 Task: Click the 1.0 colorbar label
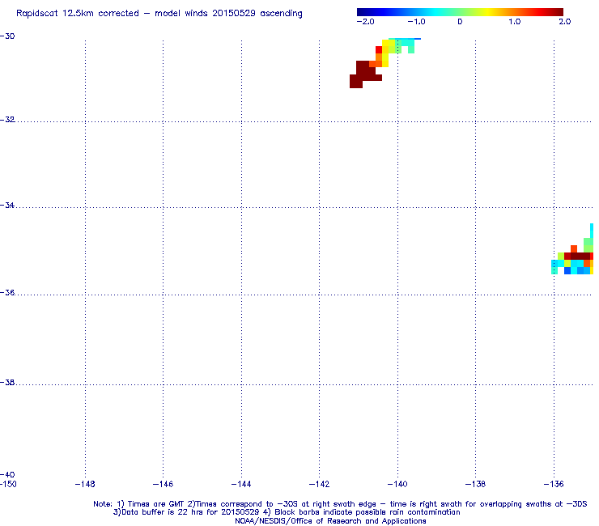515,22
